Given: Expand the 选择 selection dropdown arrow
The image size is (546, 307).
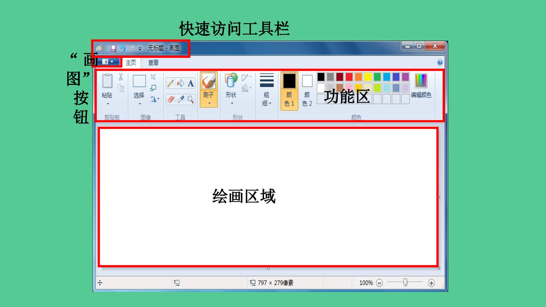Looking at the screenshot, I should click(140, 104).
